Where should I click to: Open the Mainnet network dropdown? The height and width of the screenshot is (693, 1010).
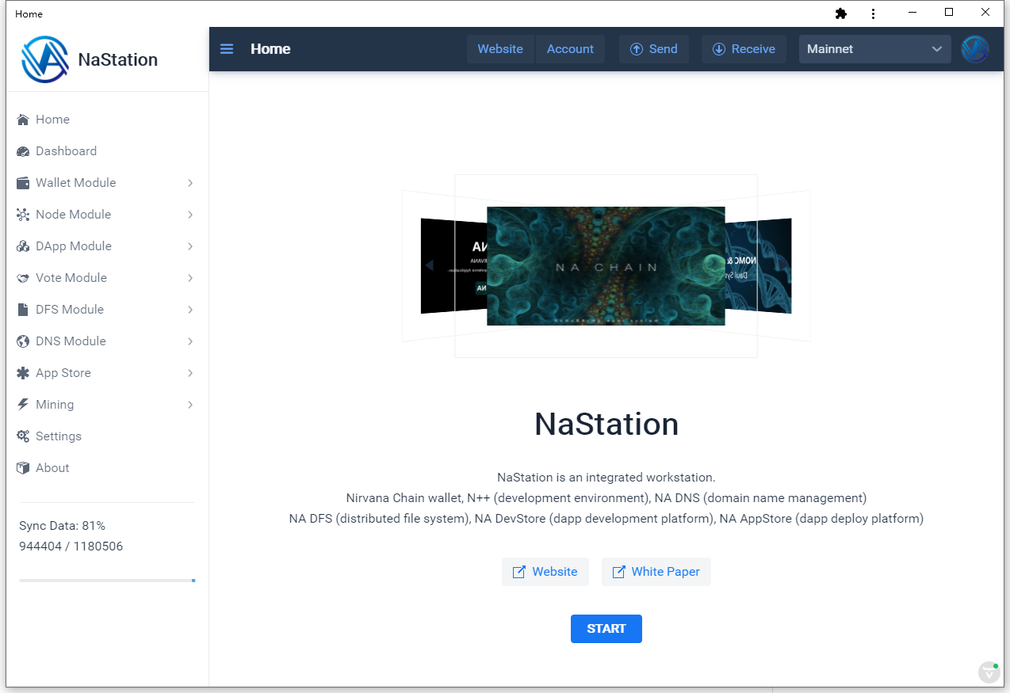coord(874,49)
